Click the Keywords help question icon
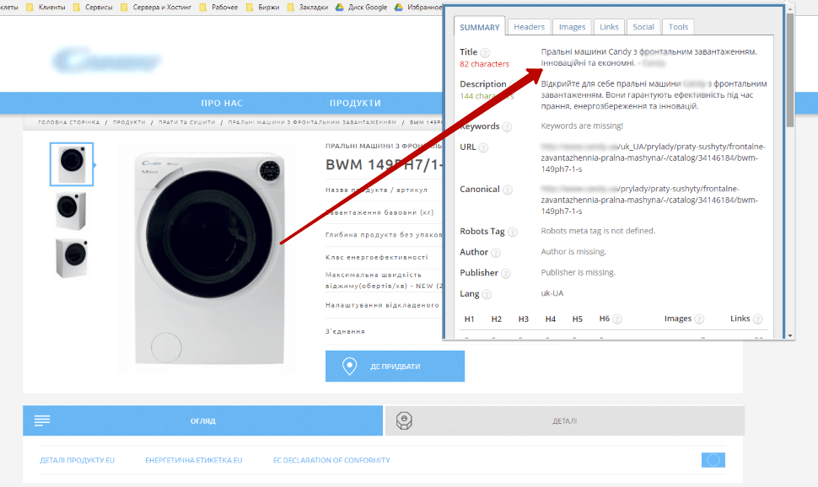The width and height of the screenshot is (818, 487). 507,126
